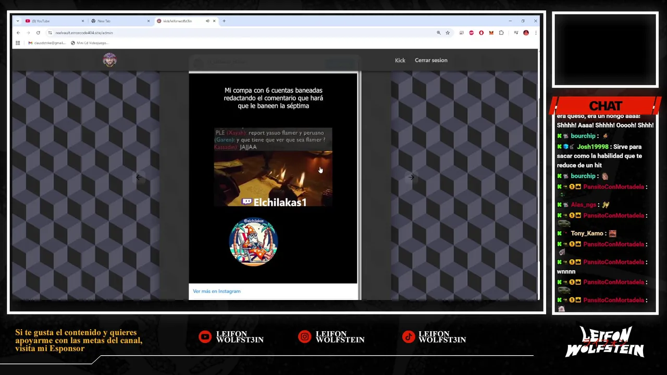
Task: Click the Alas_ngs username in chat
Action: tap(583, 205)
